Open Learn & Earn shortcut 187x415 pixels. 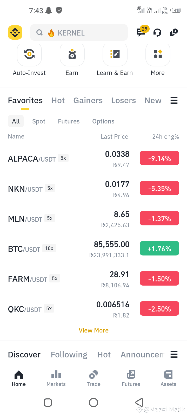115,54
